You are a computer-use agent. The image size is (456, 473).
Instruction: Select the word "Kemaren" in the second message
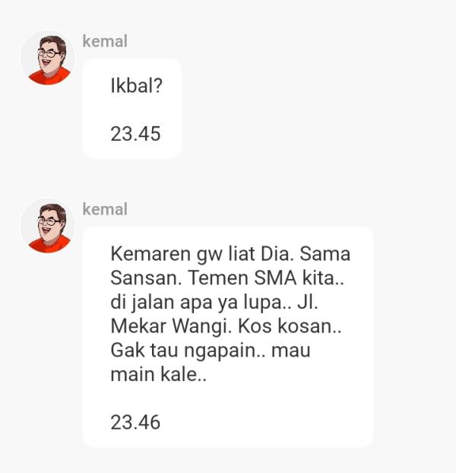pyautogui.click(x=150, y=254)
